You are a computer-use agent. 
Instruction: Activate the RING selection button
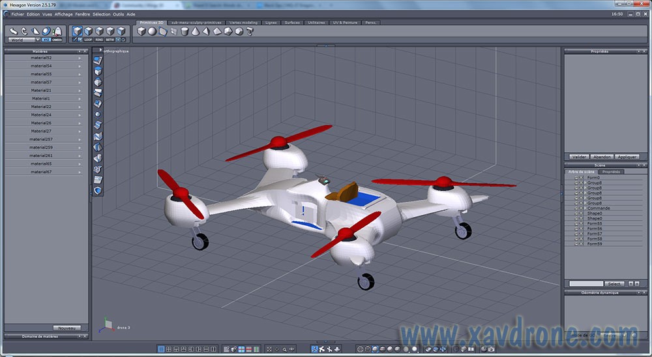pos(99,39)
